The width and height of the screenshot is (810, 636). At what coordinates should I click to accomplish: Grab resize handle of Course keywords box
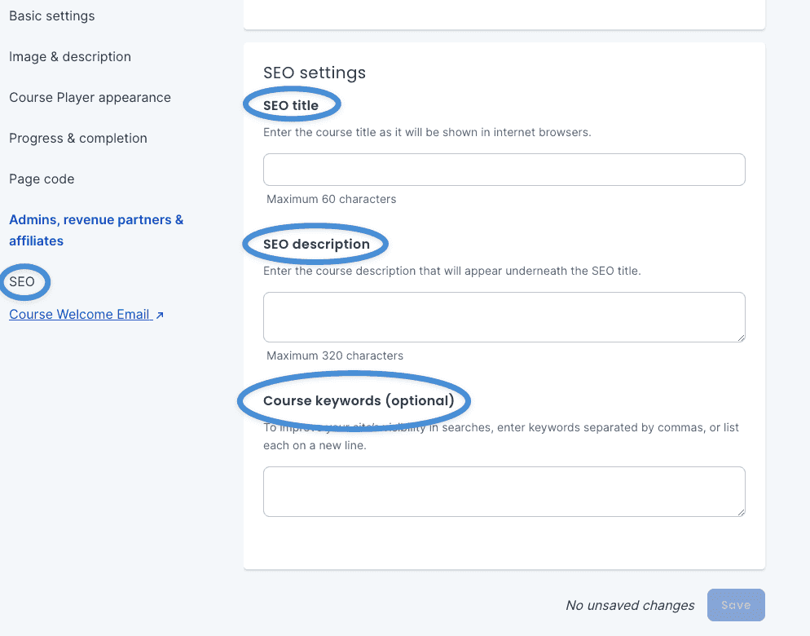coord(742,512)
